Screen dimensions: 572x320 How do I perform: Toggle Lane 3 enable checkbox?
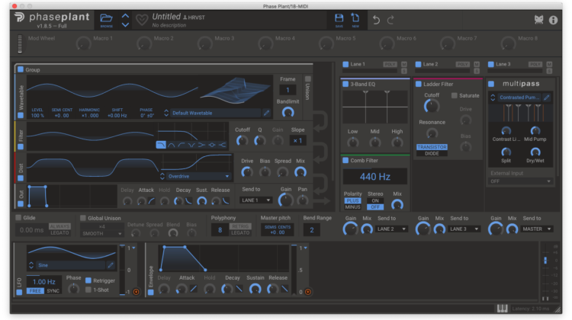coord(491,64)
